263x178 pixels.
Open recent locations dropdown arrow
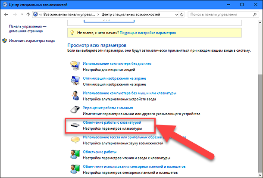point(22,14)
